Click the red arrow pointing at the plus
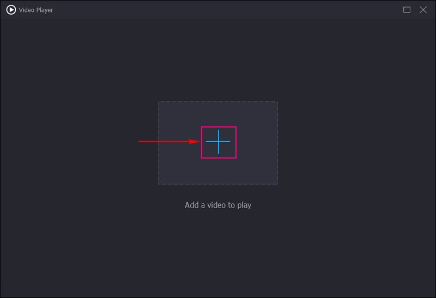The image size is (436, 298). pos(169,142)
